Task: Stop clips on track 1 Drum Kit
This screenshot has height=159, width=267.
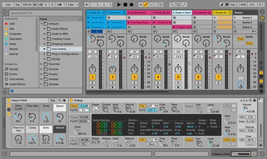Action: pos(88,31)
